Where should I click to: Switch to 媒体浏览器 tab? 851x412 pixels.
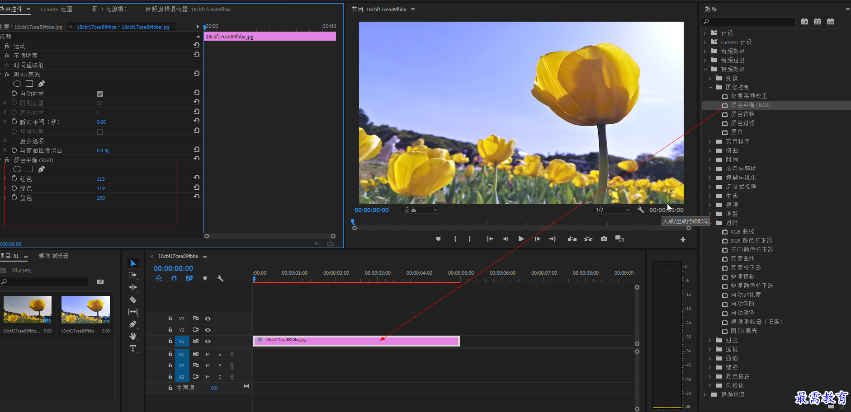(53, 256)
